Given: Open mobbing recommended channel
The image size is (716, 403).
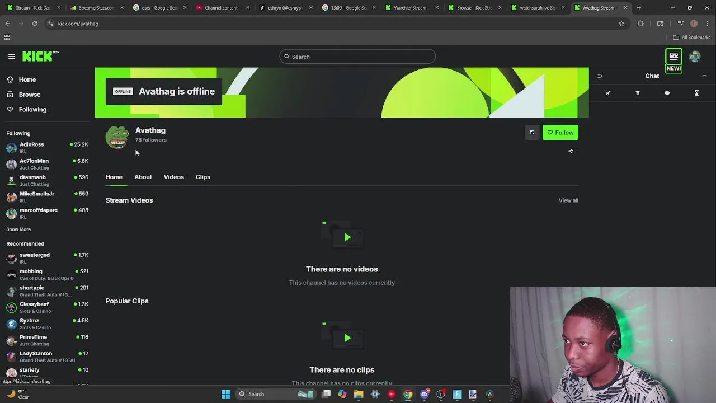Looking at the screenshot, I should click(x=48, y=274).
